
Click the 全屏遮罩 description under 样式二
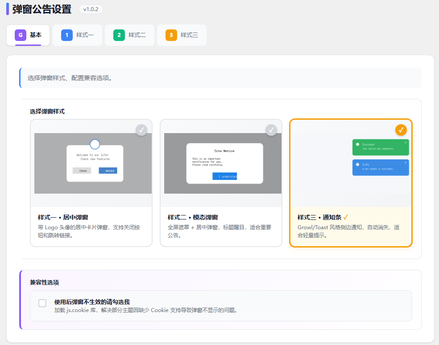point(219,231)
